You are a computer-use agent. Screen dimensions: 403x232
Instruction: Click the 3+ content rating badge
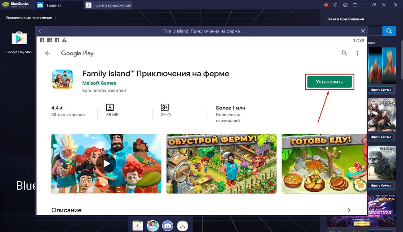pos(165,107)
